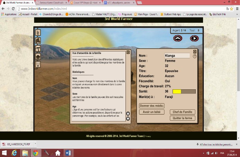Open the lightbulb projects icon in sidebar
Screen dimensions: 240x157
coord(38,64)
